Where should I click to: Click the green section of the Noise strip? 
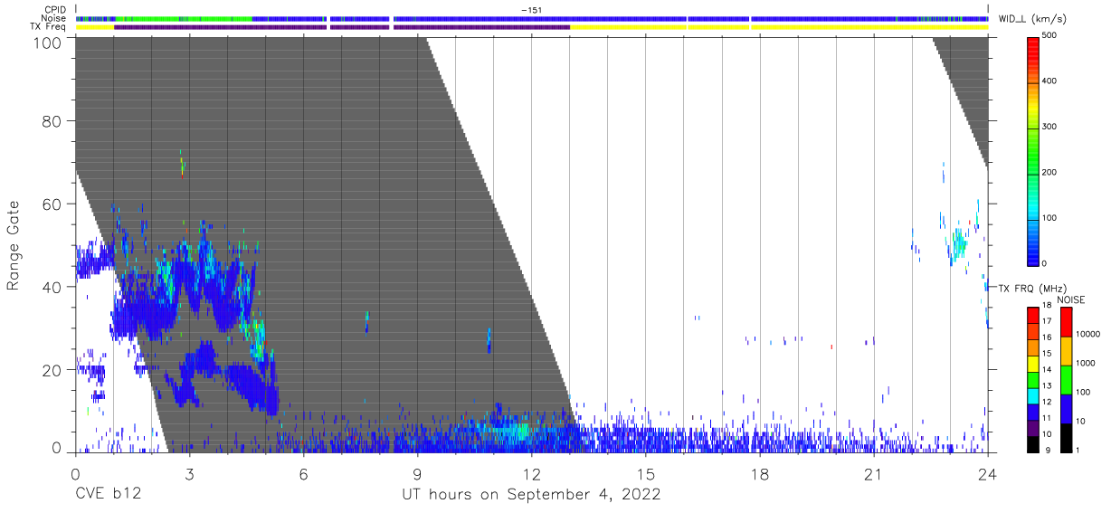click(x=184, y=18)
